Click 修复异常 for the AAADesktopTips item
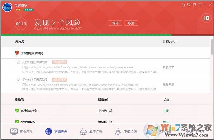This screenshot has height=140, width=214. 168,85
